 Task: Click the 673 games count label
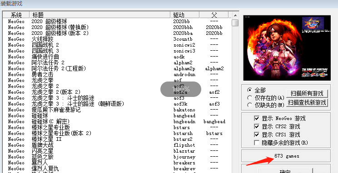(x=287, y=156)
